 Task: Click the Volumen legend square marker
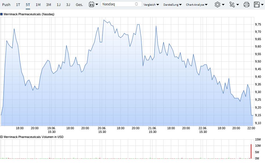(x=1, y=137)
